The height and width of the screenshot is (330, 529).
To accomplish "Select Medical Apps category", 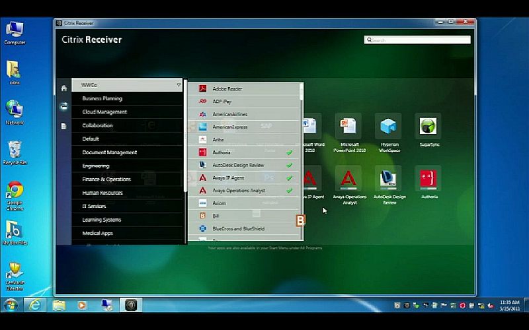I will click(127, 233).
